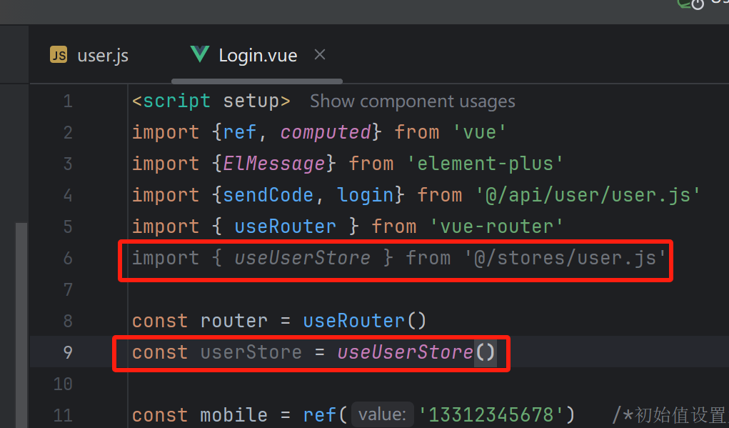Click the Vue logo icon on Login.vue tab
This screenshot has width=729, height=428.
point(200,54)
